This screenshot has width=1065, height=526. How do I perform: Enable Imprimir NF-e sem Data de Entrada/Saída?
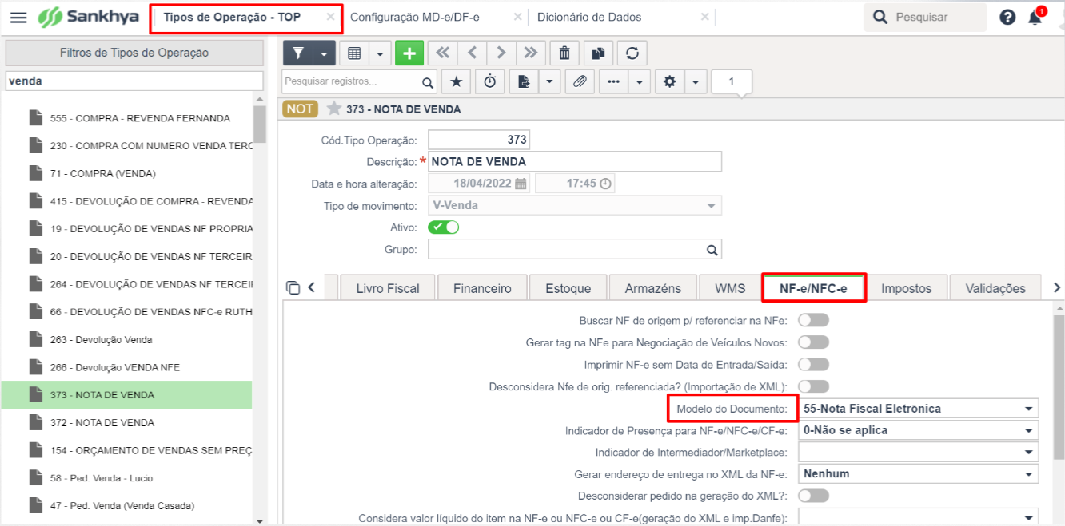813,364
